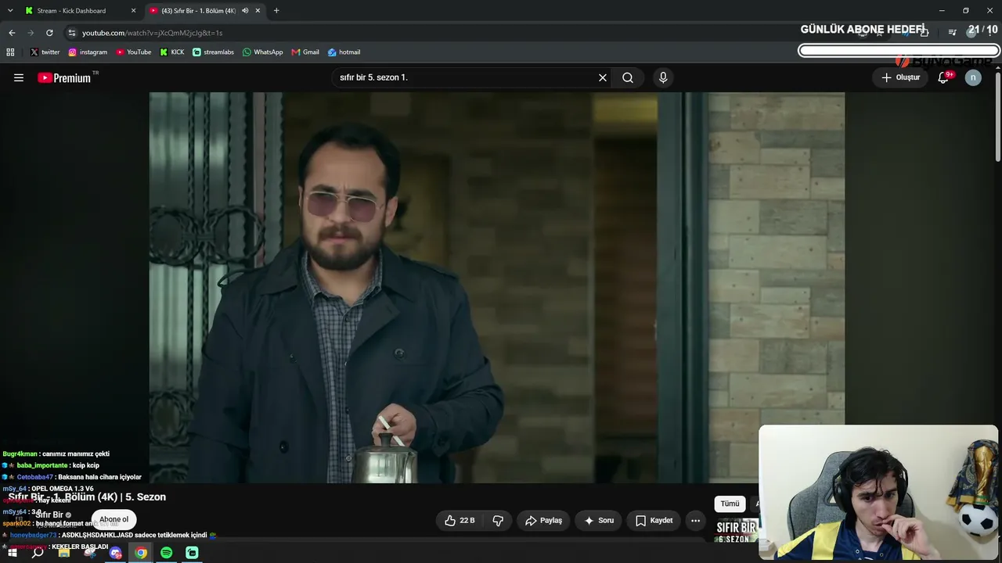The width and height of the screenshot is (1002, 563).
Task: Open a new browser tab
Action: point(276,11)
